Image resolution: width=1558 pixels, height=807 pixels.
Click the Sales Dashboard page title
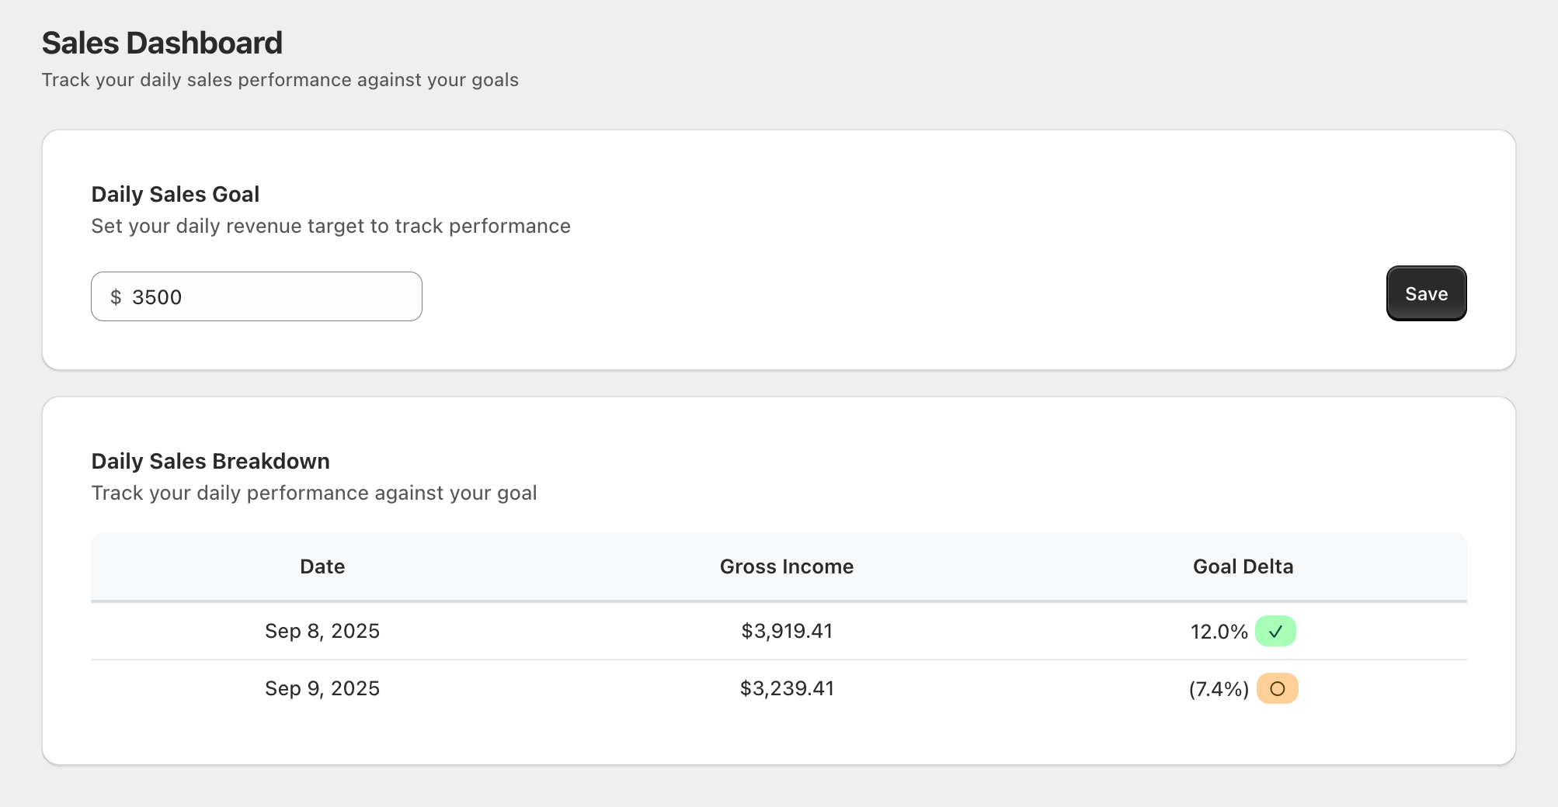click(x=162, y=43)
